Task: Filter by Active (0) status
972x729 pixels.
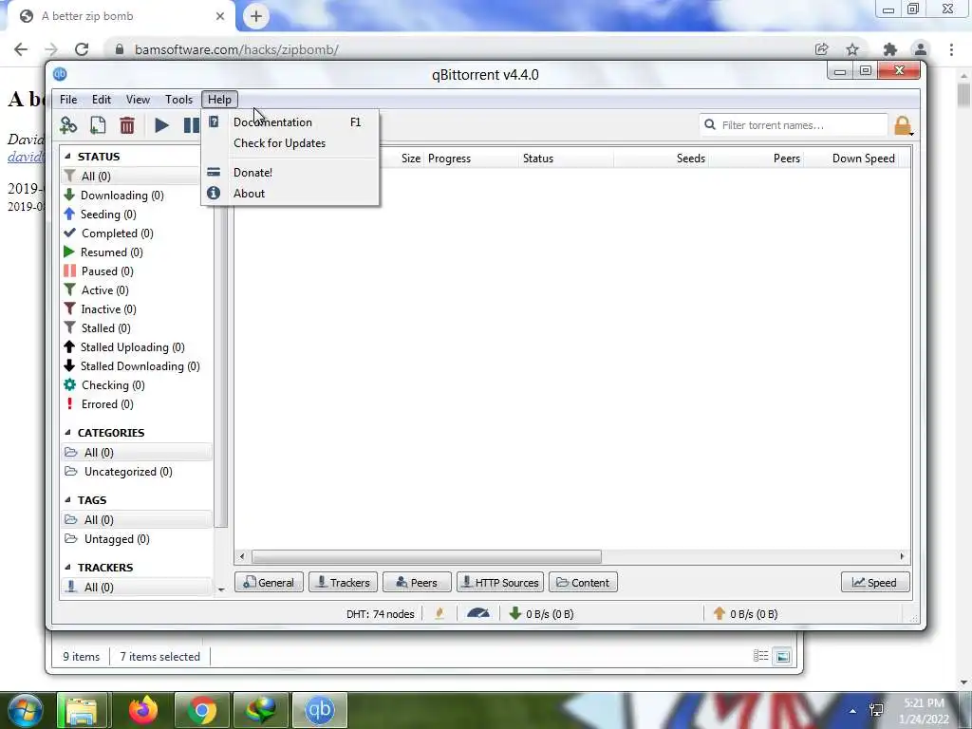Action: click(137, 290)
